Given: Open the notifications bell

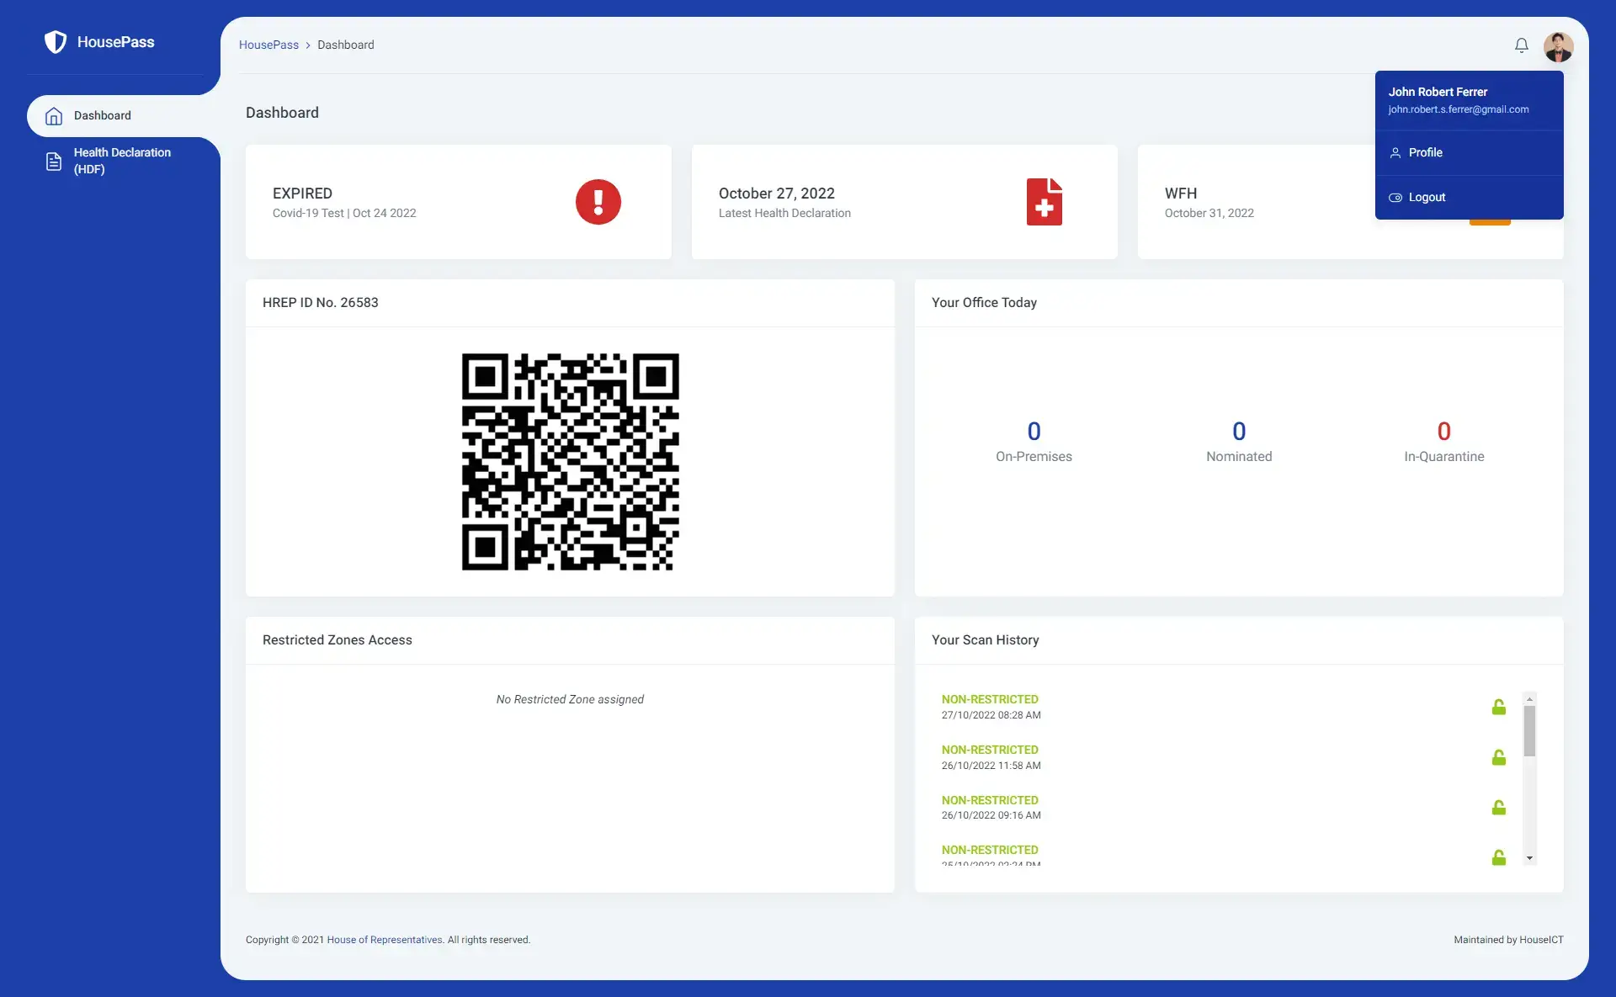Looking at the screenshot, I should point(1521,45).
